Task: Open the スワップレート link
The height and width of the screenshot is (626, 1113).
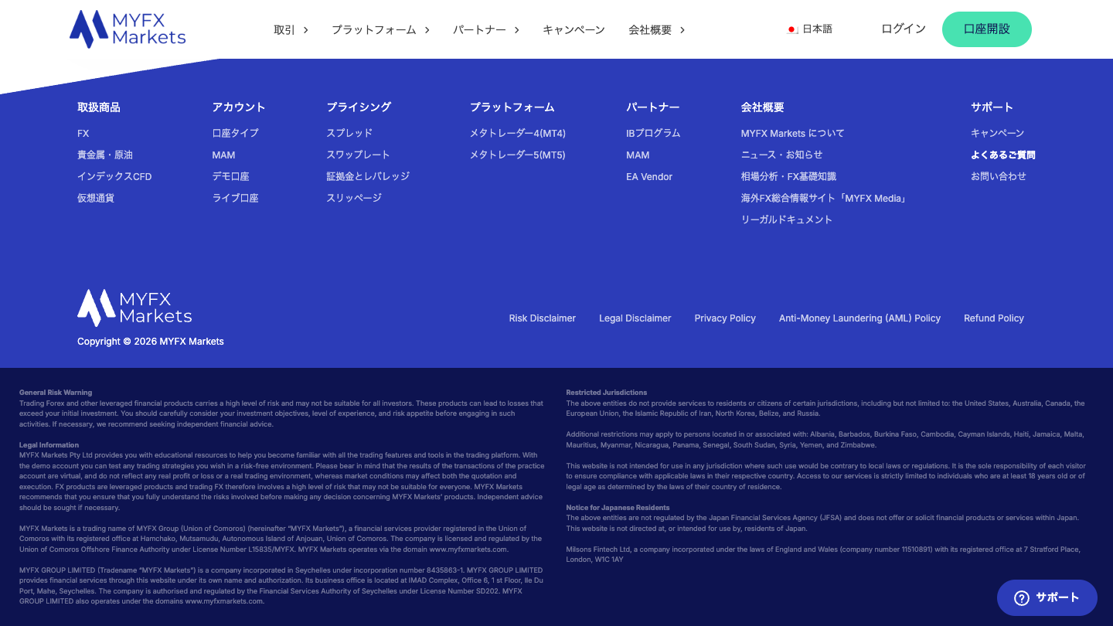Action: coord(359,155)
